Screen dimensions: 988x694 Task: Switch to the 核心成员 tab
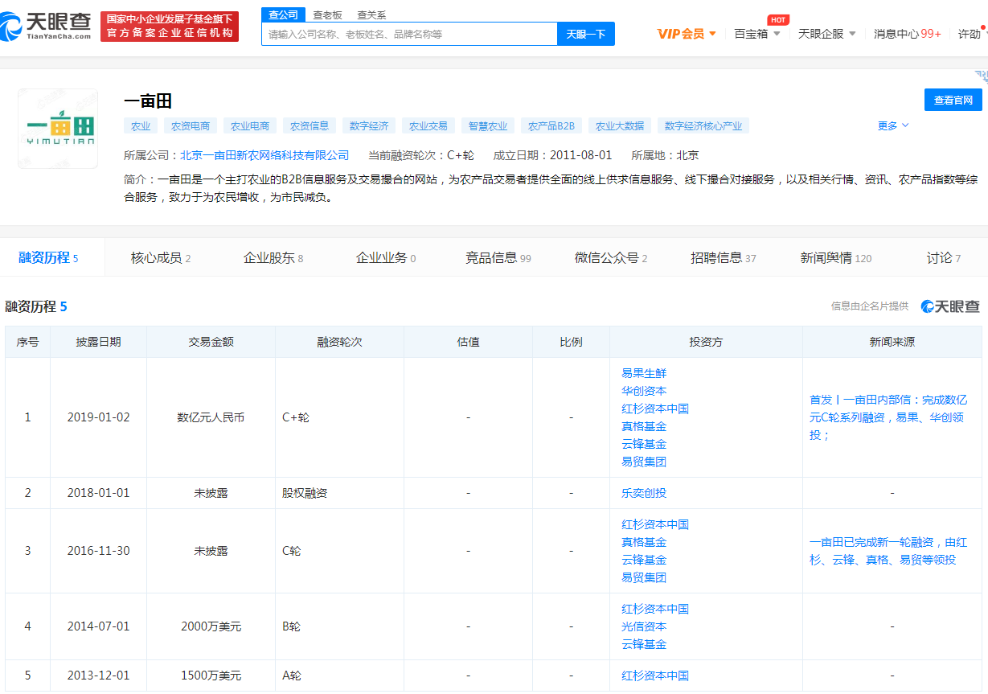[161, 258]
